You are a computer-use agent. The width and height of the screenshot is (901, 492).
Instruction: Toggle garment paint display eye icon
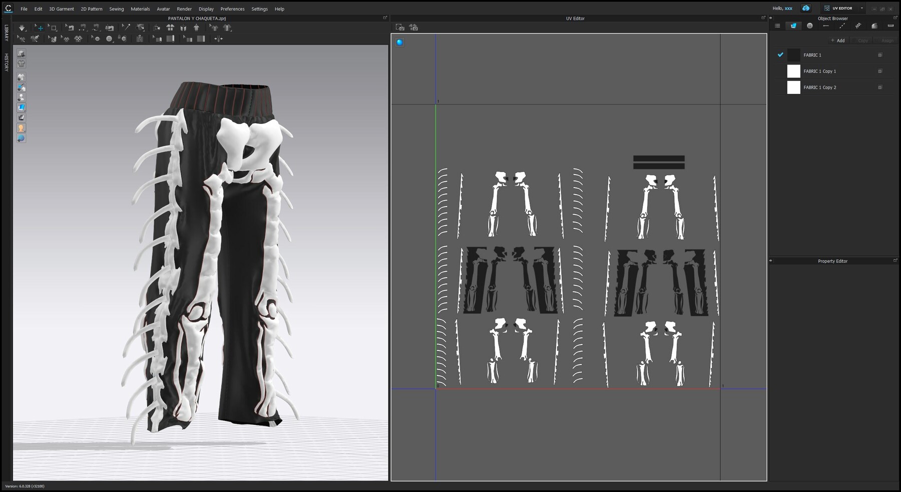point(21,87)
